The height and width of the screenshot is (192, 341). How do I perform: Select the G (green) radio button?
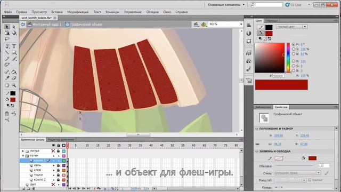294,66
